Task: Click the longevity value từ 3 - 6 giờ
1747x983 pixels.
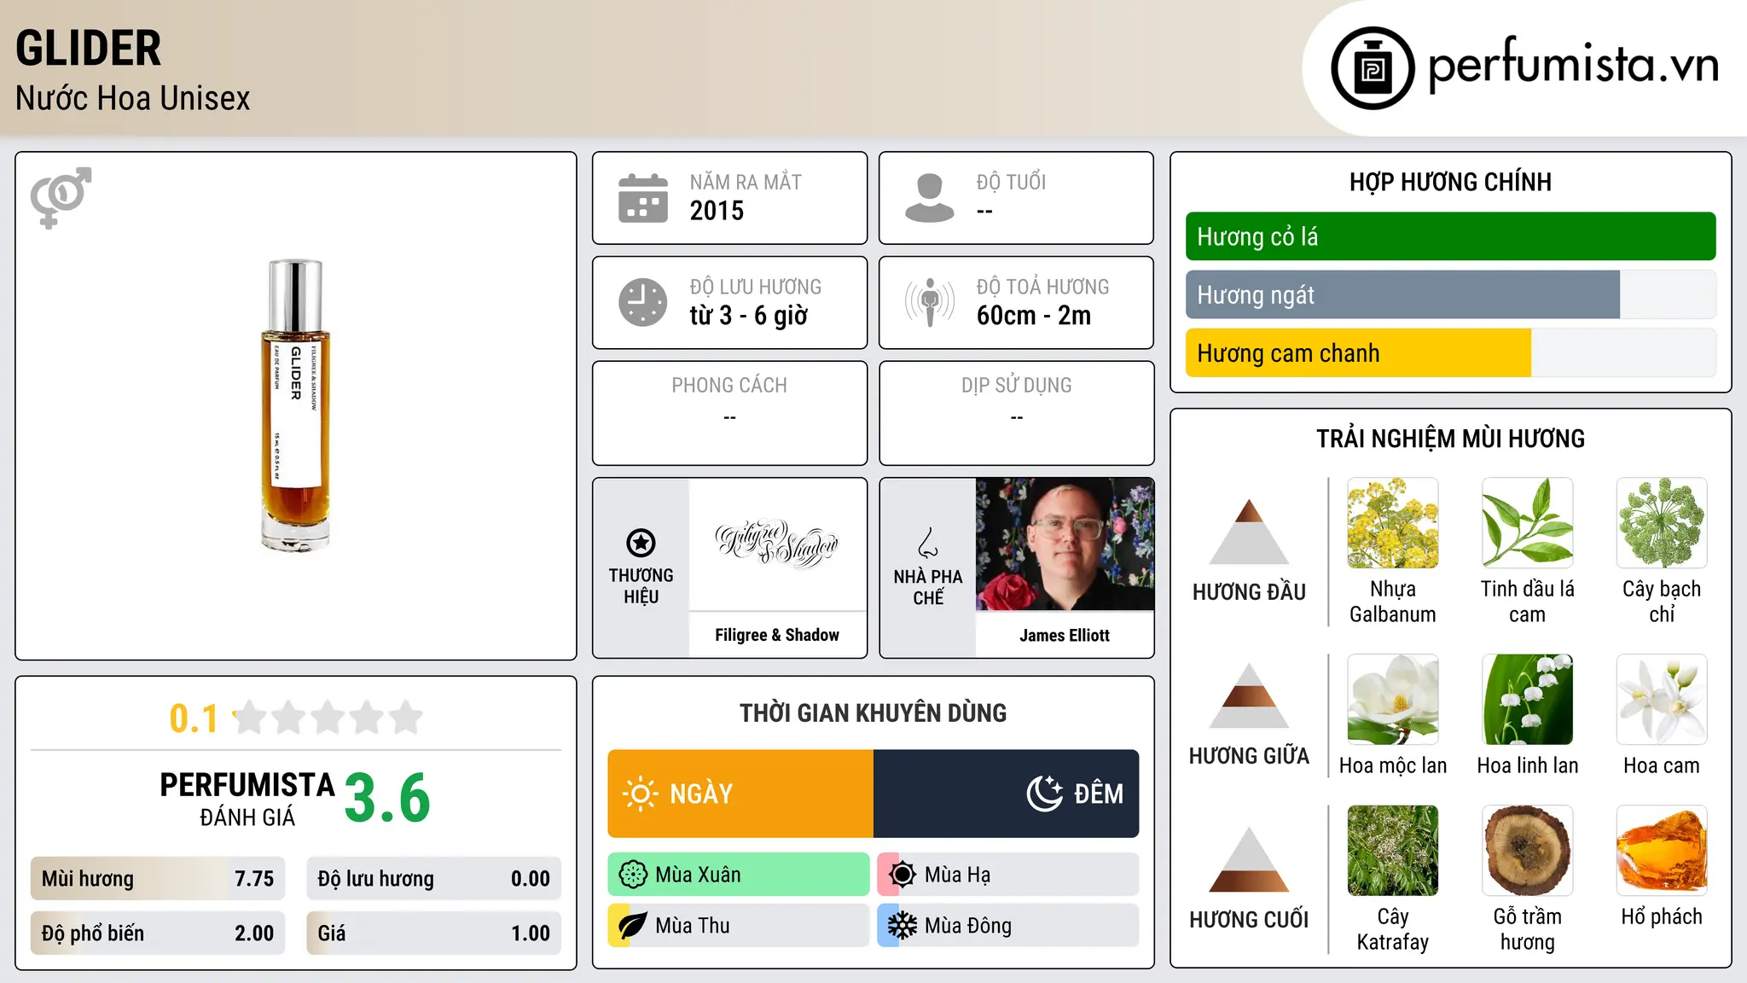Action: [748, 316]
